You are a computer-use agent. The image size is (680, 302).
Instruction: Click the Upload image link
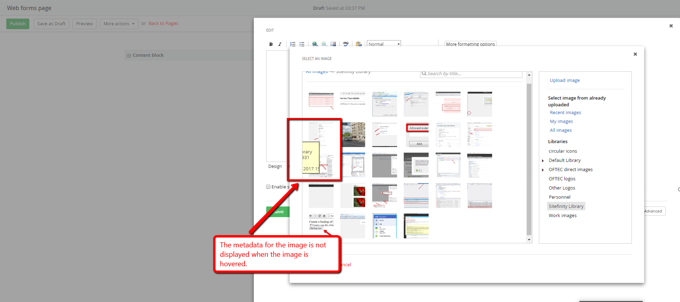click(x=565, y=80)
